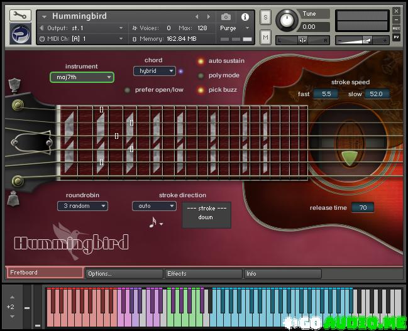Enable poly mode

click(x=201, y=76)
